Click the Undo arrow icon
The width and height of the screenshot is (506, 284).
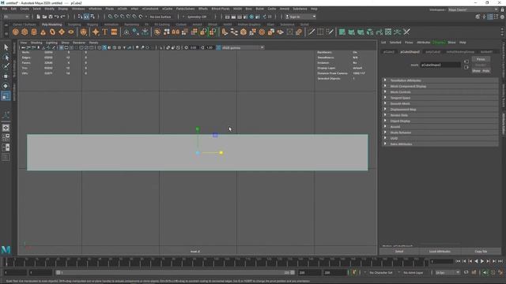coord(56,17)
